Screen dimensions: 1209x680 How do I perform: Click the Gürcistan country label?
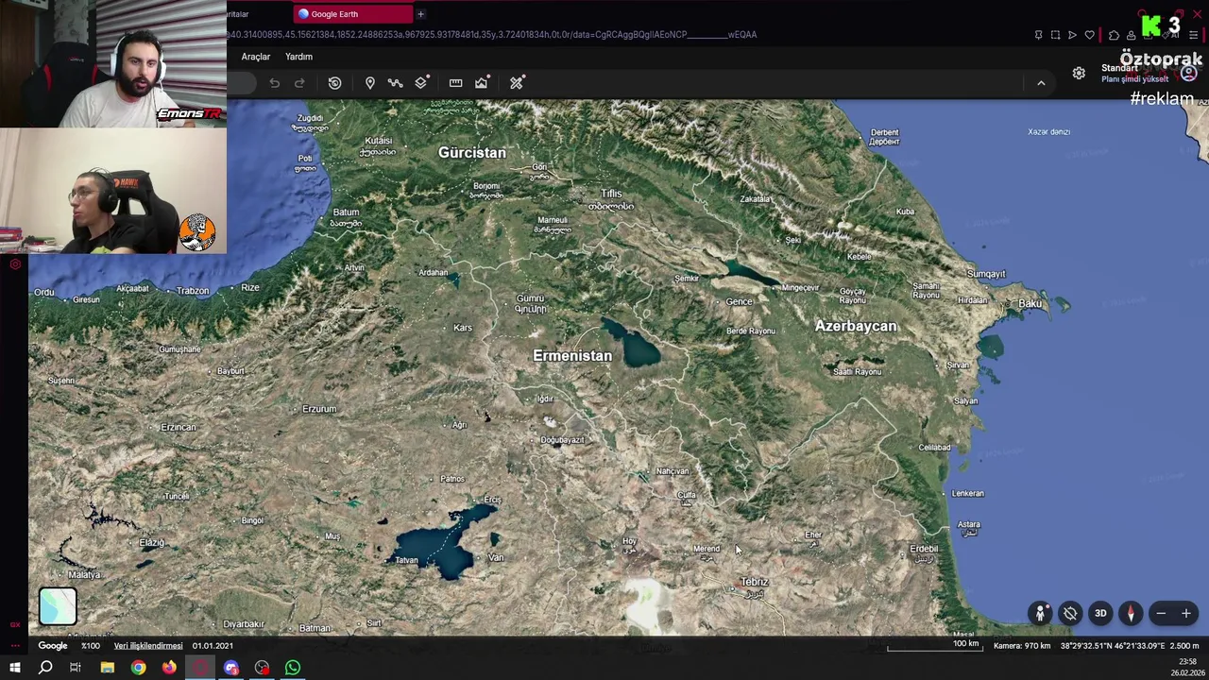(x=472, y=152)
